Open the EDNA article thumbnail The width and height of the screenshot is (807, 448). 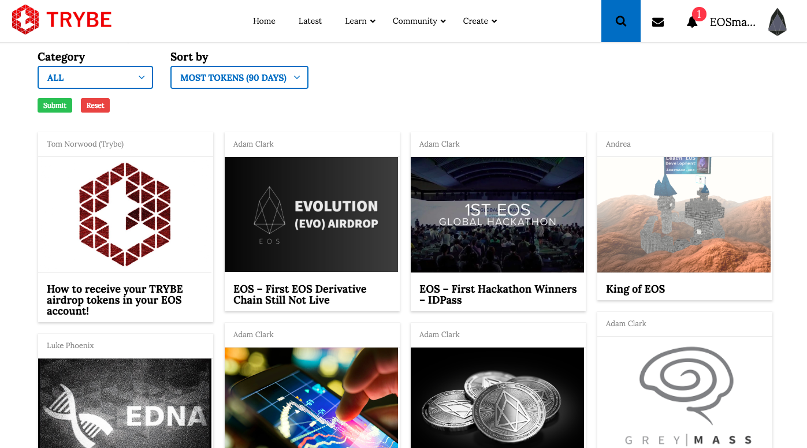(125, 403)
